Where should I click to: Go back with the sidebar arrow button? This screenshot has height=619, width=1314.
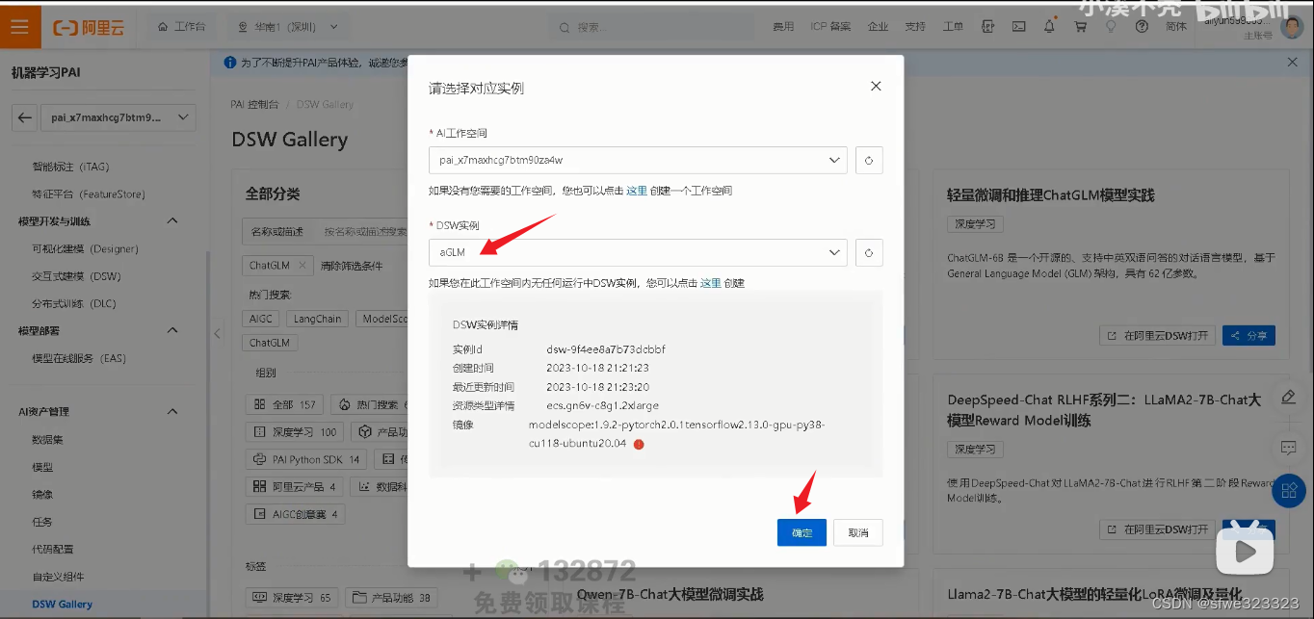(x=26, y=117)
